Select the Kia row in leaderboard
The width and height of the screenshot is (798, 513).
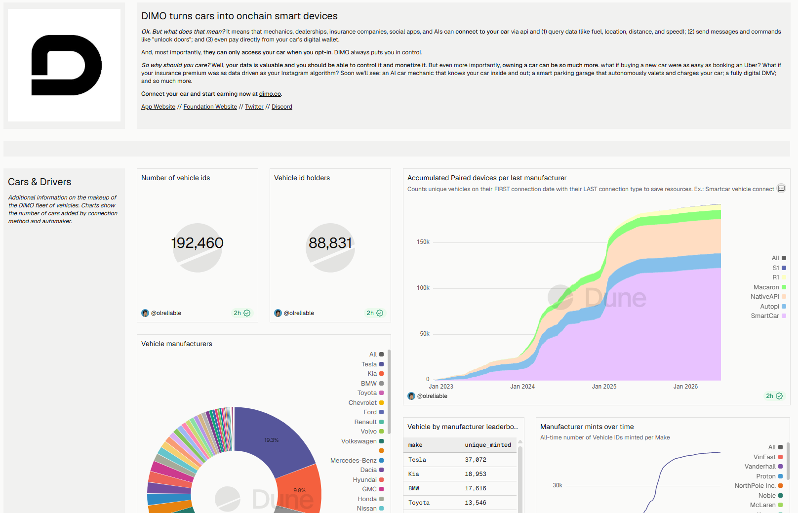click(x=460, y=474)
